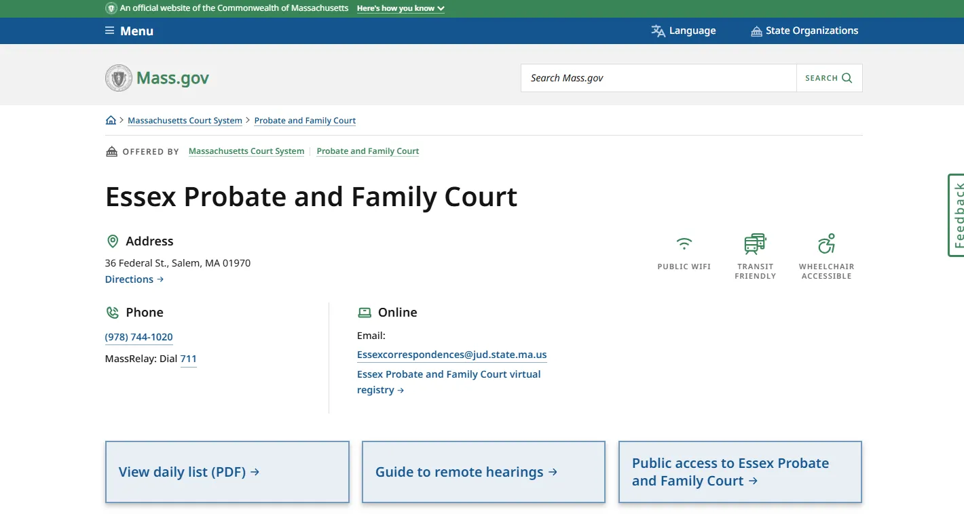The image size is (964, 514).
Task: Click the Public WiFi icon
Action: [x=684, y=243]
